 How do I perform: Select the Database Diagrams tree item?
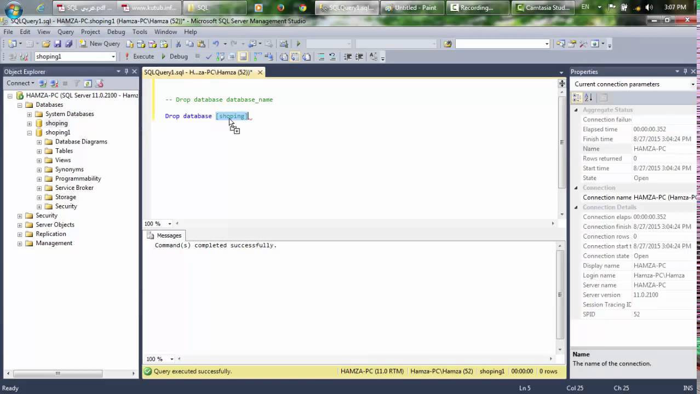tap(81, 141)
